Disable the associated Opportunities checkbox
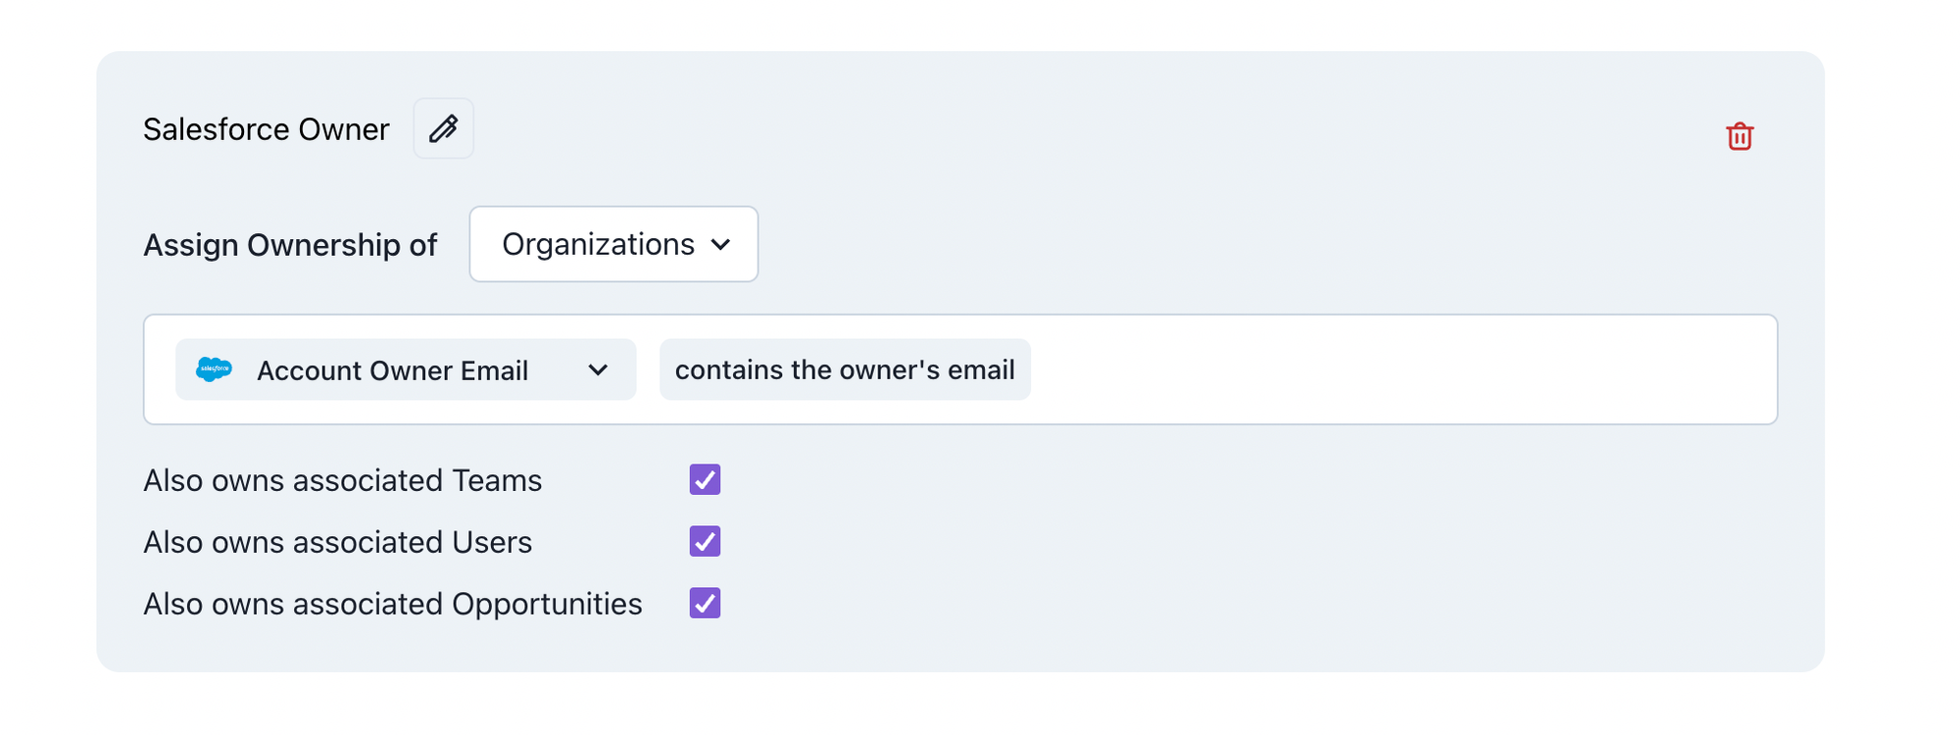The width and height of the screenshot is (1960, 735). pos(705,603)
